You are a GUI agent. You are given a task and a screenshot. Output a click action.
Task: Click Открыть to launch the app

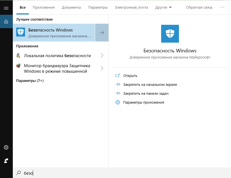point(130,75)
